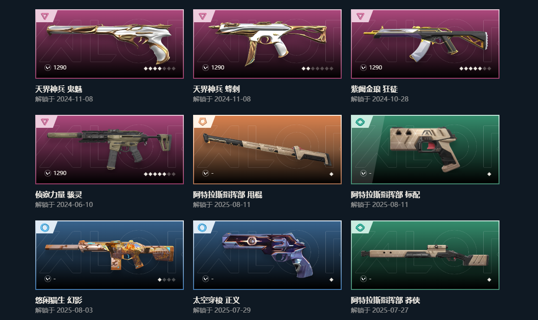Viewport: 538px width, 320px height.
Task: Click the blue tier icon on 太空穿梭 正义 card
Action: pyautogui.click(x=202, y=227)
